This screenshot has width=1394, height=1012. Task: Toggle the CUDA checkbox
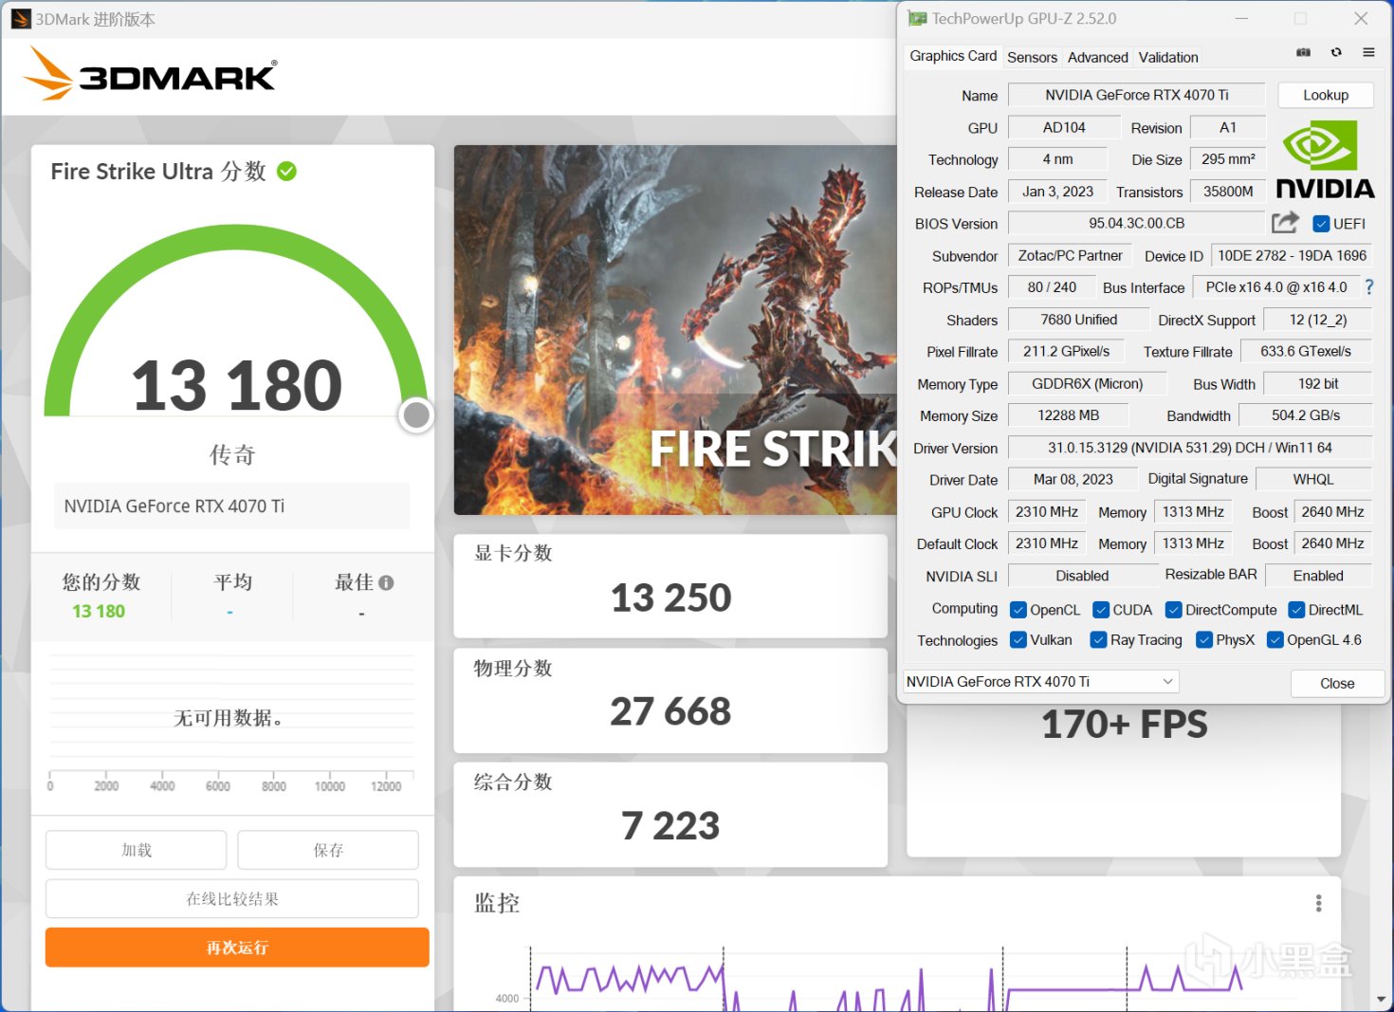point(1101,610)
